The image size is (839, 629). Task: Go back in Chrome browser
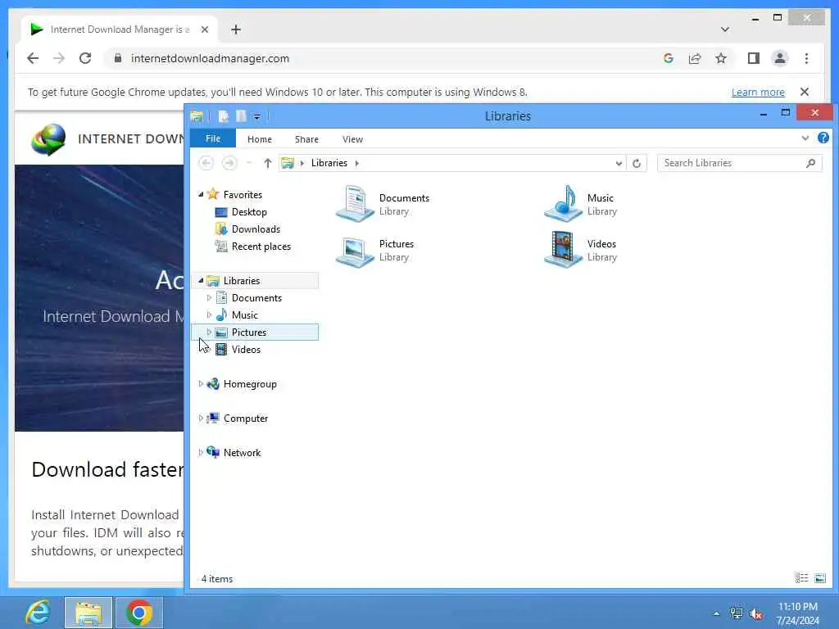(33, 58)
